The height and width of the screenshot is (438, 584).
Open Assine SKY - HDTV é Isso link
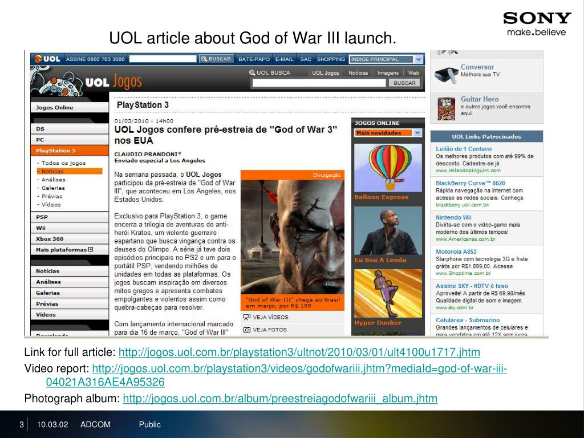click(x=472, y=286)
